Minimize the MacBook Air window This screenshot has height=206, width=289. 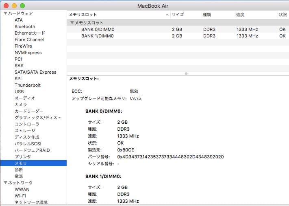tap(14, 6)
